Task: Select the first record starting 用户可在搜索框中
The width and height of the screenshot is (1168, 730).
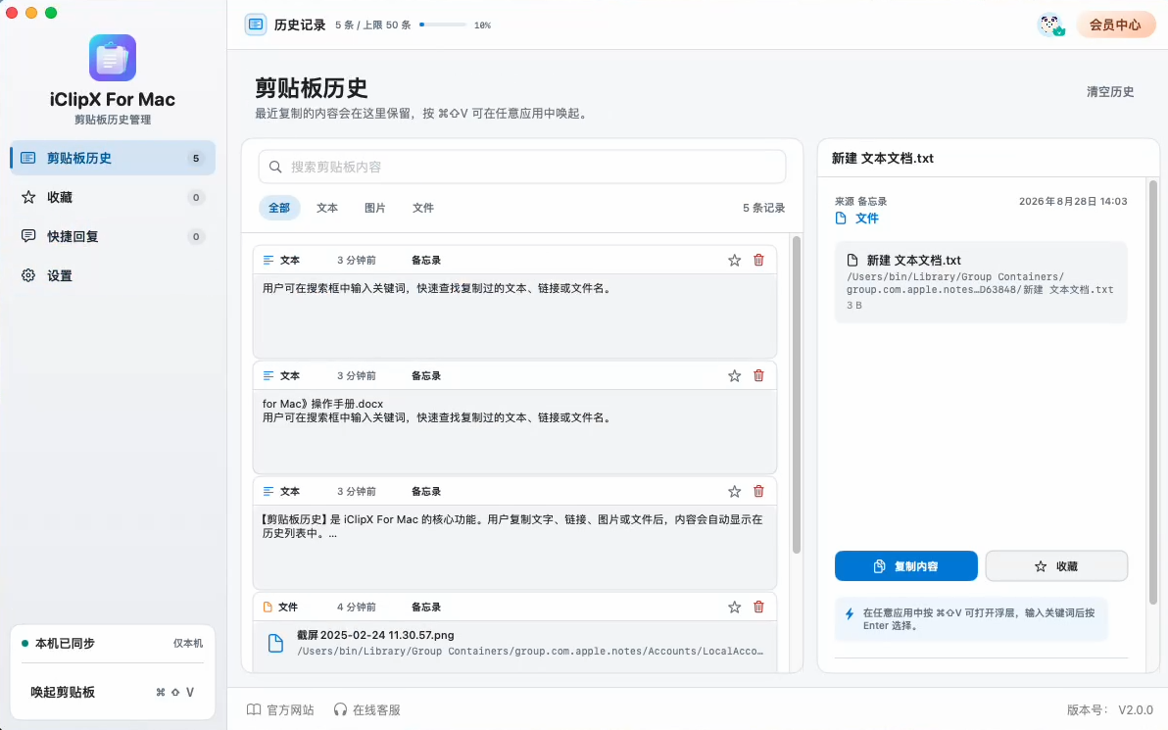Action: 437,288
